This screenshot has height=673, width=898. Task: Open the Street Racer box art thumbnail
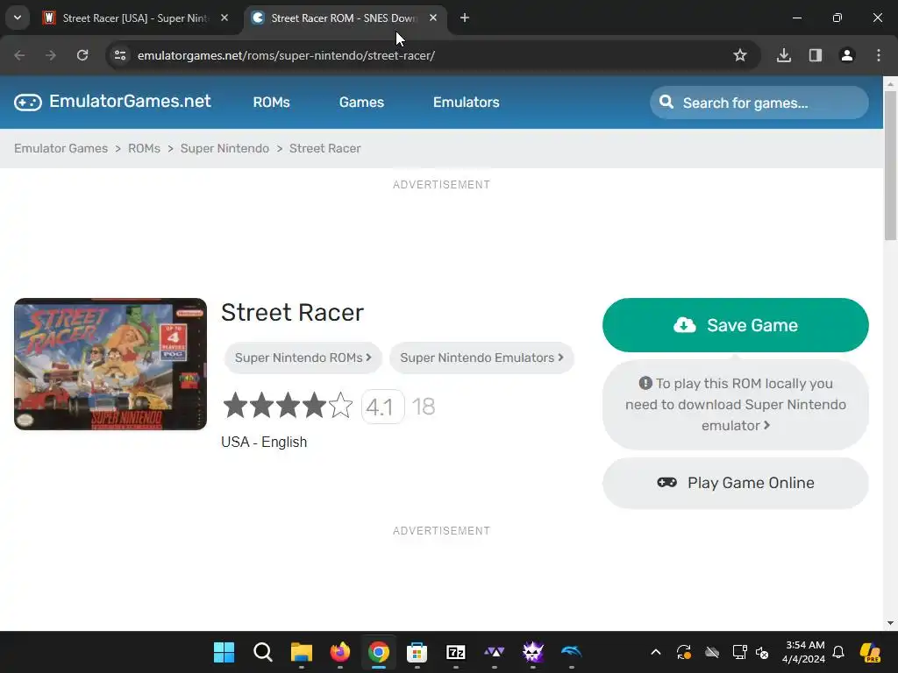pyautogui.click(x=110, y=364)
